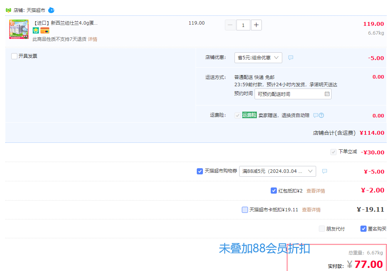Open question mark help icon for 运费险
Screen dimensions: 392x271
pos(322,115)
